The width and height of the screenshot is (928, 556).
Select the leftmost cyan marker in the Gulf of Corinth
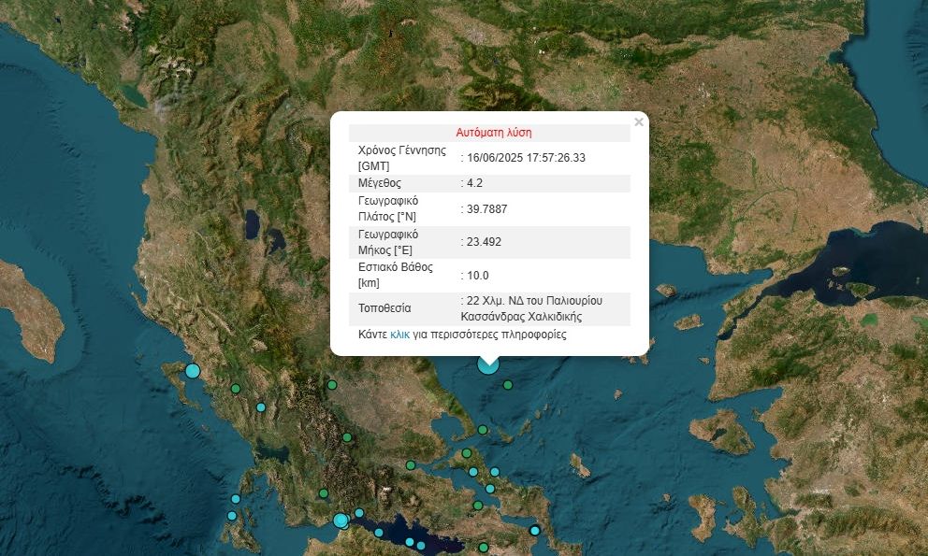click(379, 533)
